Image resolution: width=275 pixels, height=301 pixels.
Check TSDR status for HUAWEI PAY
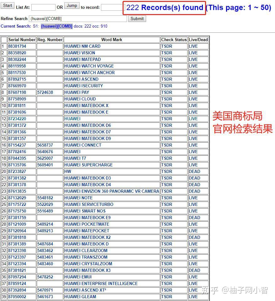click(167, 92)
